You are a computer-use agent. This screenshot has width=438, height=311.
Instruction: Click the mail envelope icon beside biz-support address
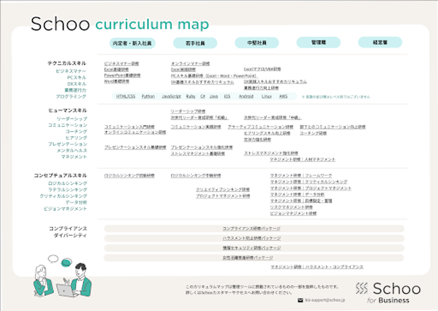(300, 300)
